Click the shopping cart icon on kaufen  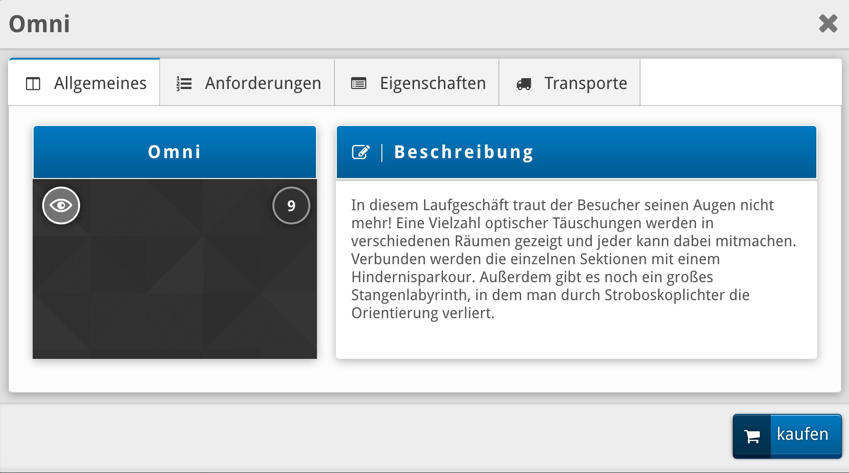pos(752,436)
